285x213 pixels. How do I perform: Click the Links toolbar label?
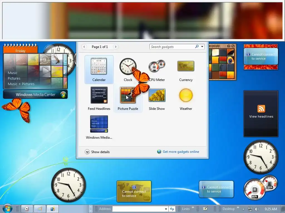coord(186,209)
